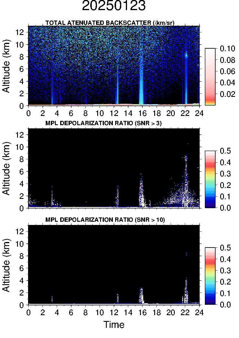Click the bottom panel's rainbow colorbar
The height and width of the screenshot is (338, 239).
tap(210, 276)
